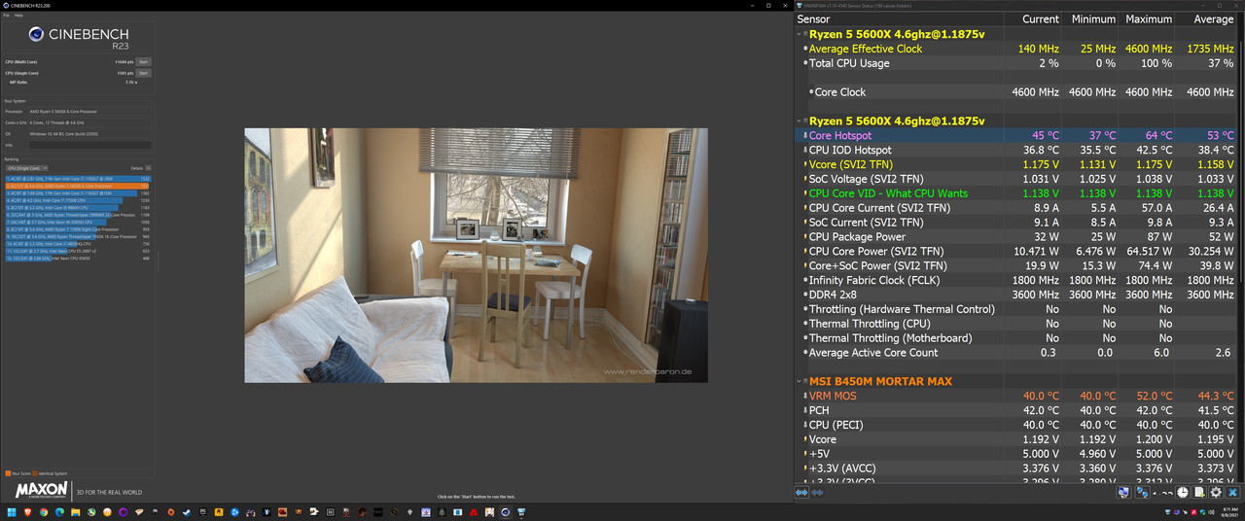Viewport: 1245px width, 521px height.
Task: Click HWiNFO network connection icon
Action: (x=1142, y=492)
